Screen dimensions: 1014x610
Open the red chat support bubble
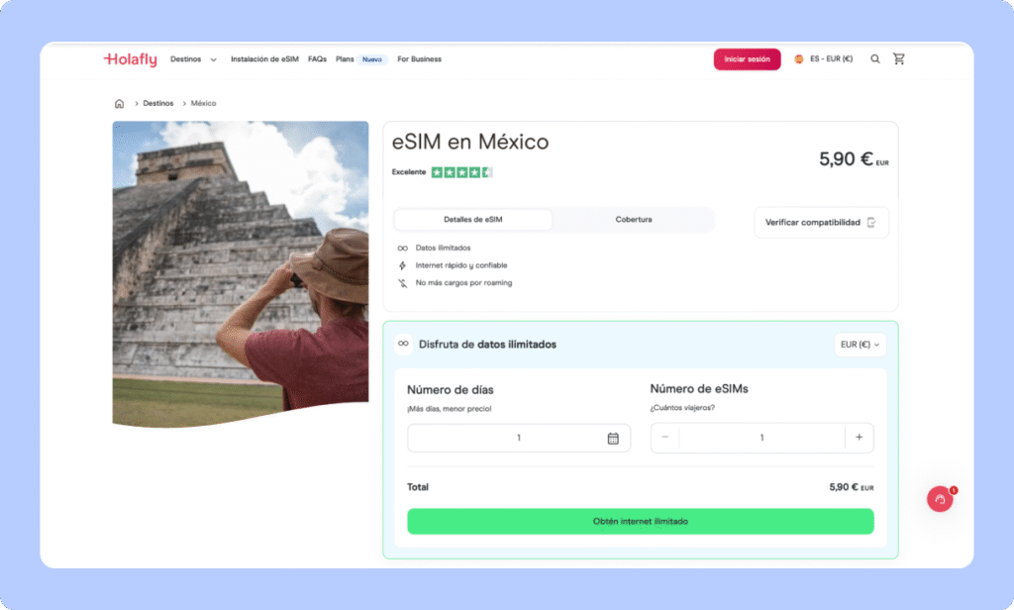[x=940, y=500]
